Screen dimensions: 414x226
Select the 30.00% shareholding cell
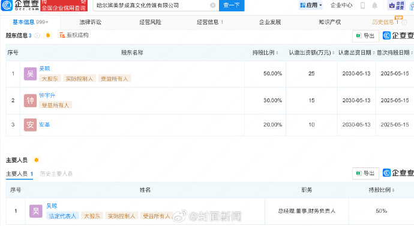[x=265, y=100]
